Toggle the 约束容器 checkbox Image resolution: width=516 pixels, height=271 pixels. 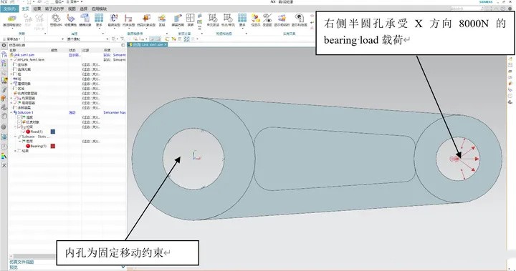15,98
